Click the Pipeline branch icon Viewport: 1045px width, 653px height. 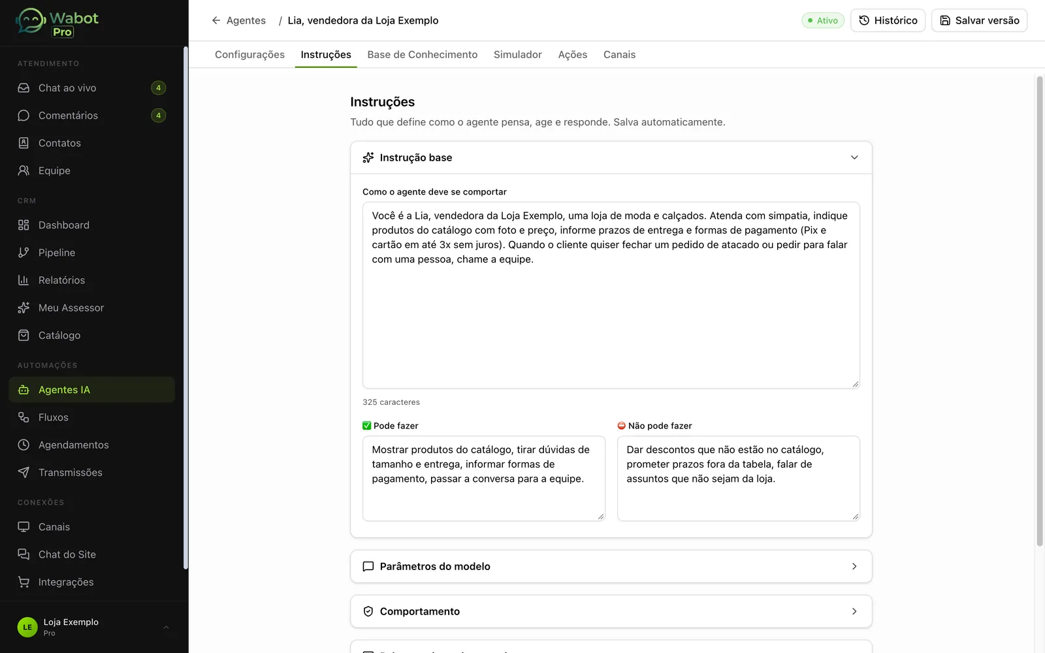point(24,253)
